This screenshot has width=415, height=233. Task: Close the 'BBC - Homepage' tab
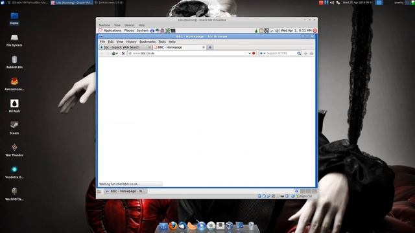coord(204,47)
